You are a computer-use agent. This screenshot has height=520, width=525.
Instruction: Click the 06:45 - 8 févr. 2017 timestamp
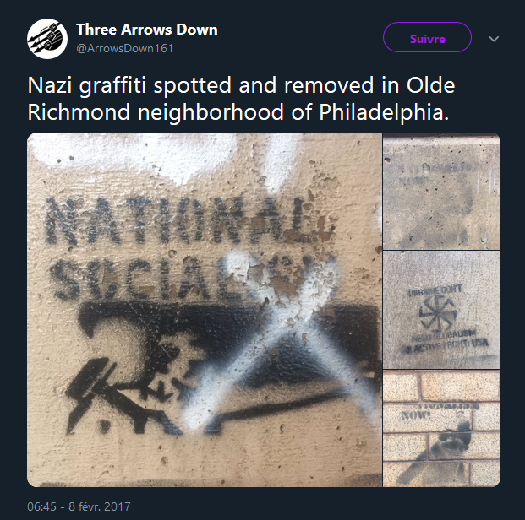(x=79, y=506)
